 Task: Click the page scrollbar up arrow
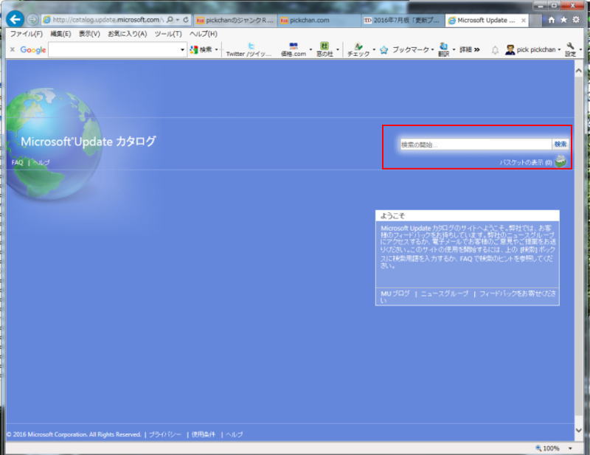[x=578, y=70]
